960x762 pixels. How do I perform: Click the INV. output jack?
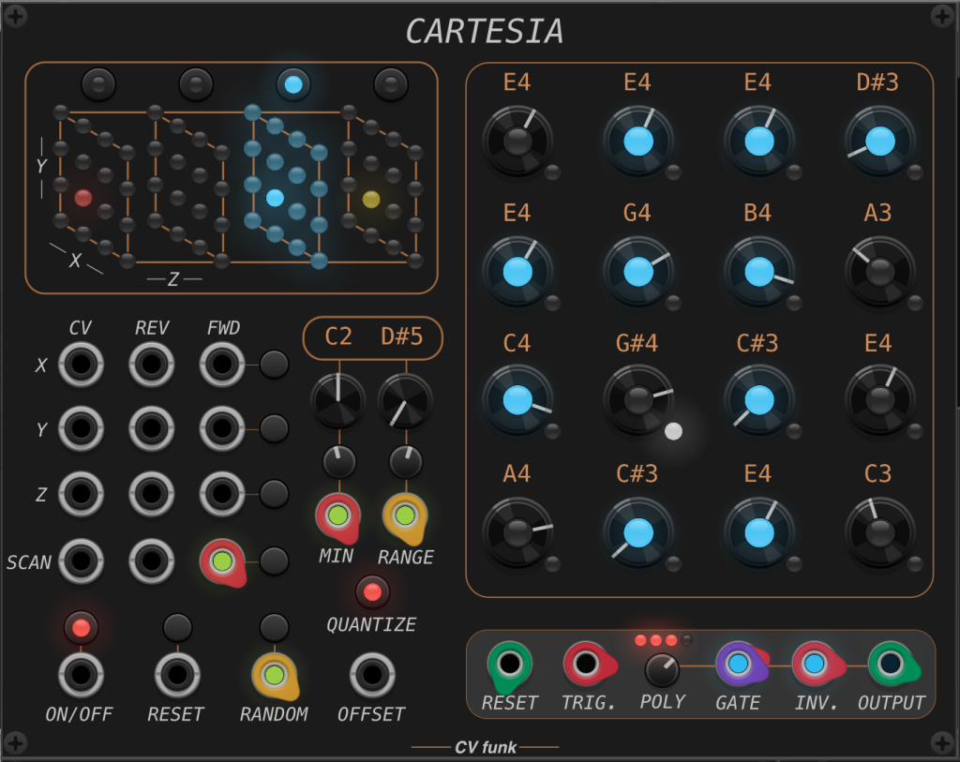815,664
